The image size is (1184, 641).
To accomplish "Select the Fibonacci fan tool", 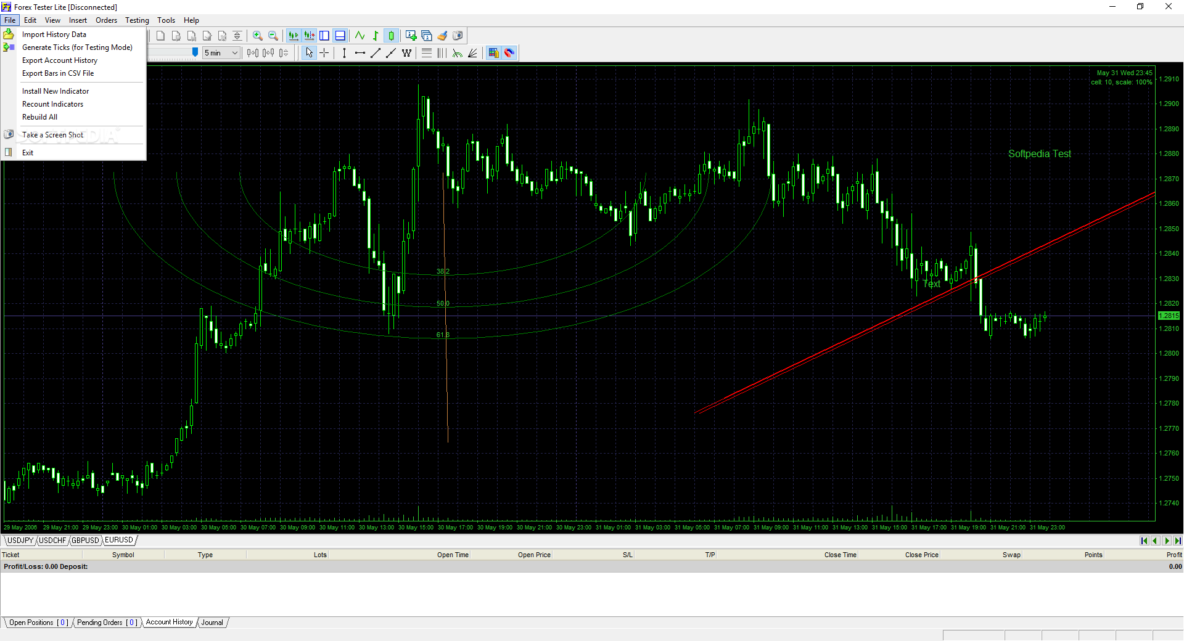I will click(x=472, y=53).
